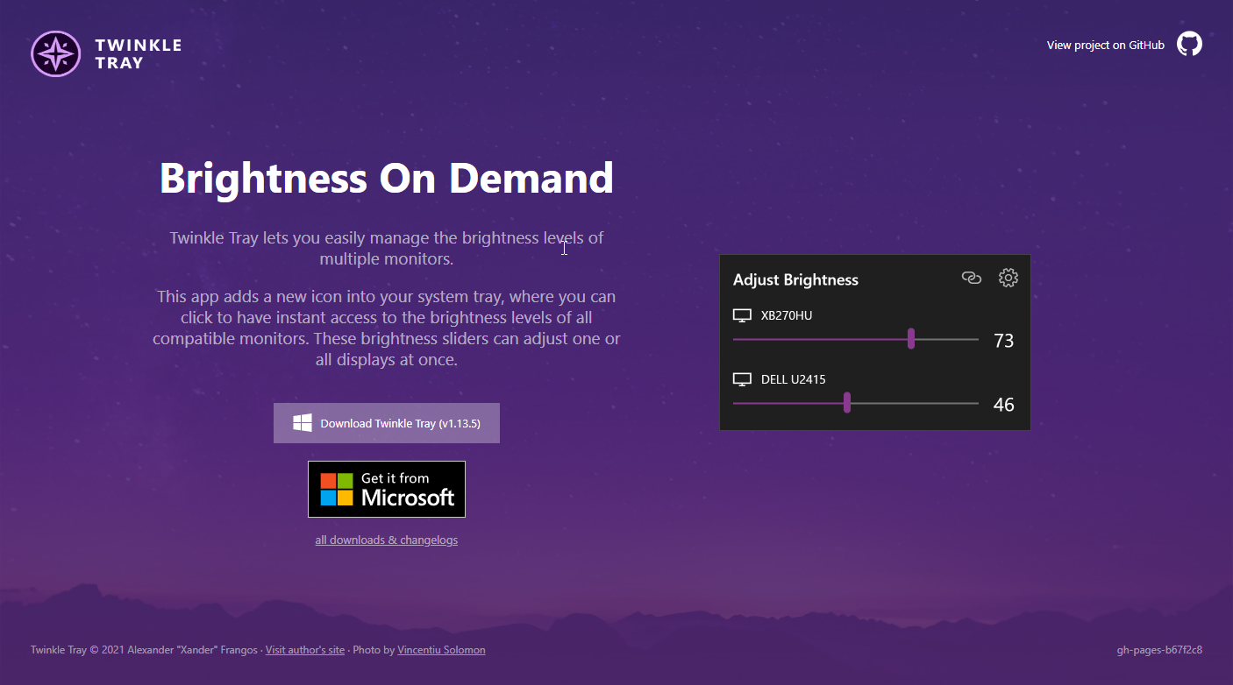Open settings via the gear icon
1233x685 pixels.
point(1008,278)
